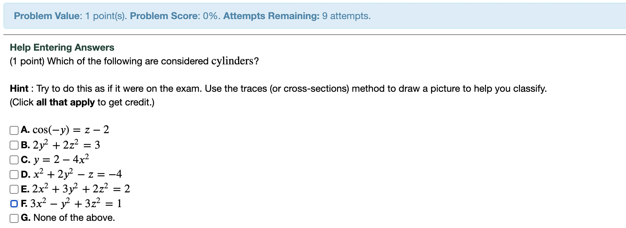Select the label text y = 2 − 4x²
Image resolution: width=626 pixels, height=228 pixels.
click(62, 159)
